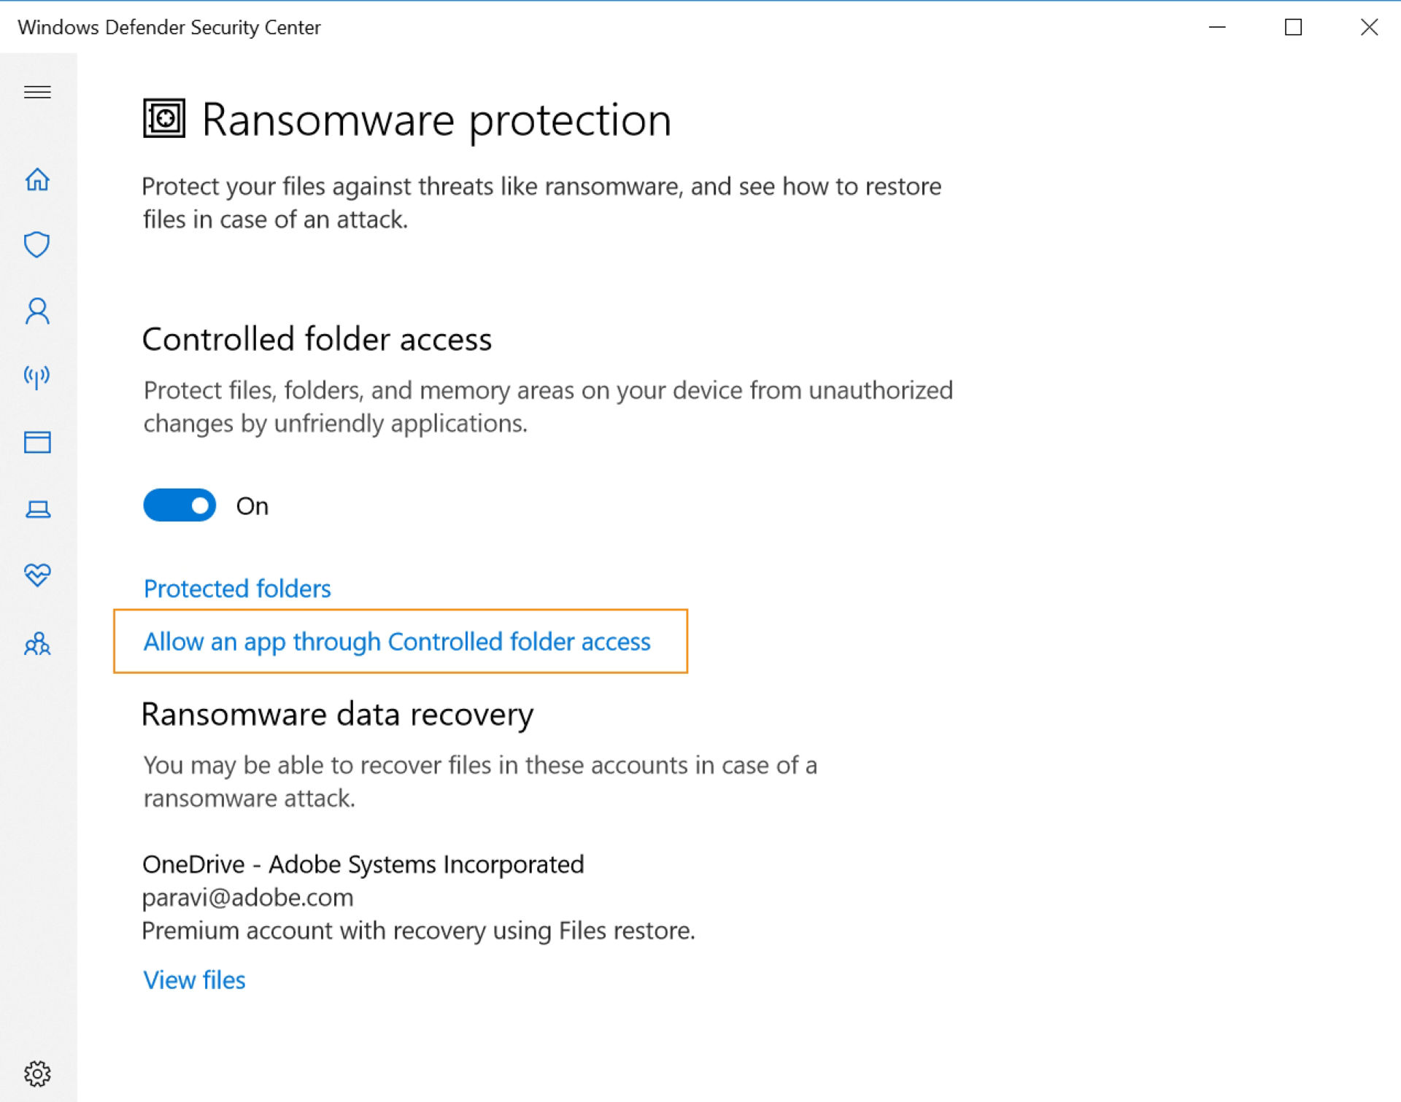Open Account protection person icon
The height and width of the screenshot is (1102, 1401).
[37, 311]
